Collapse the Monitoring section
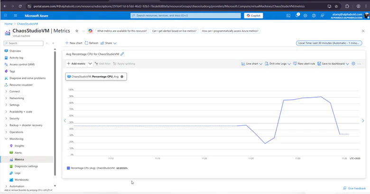The image size is (370, 194). 16,139
